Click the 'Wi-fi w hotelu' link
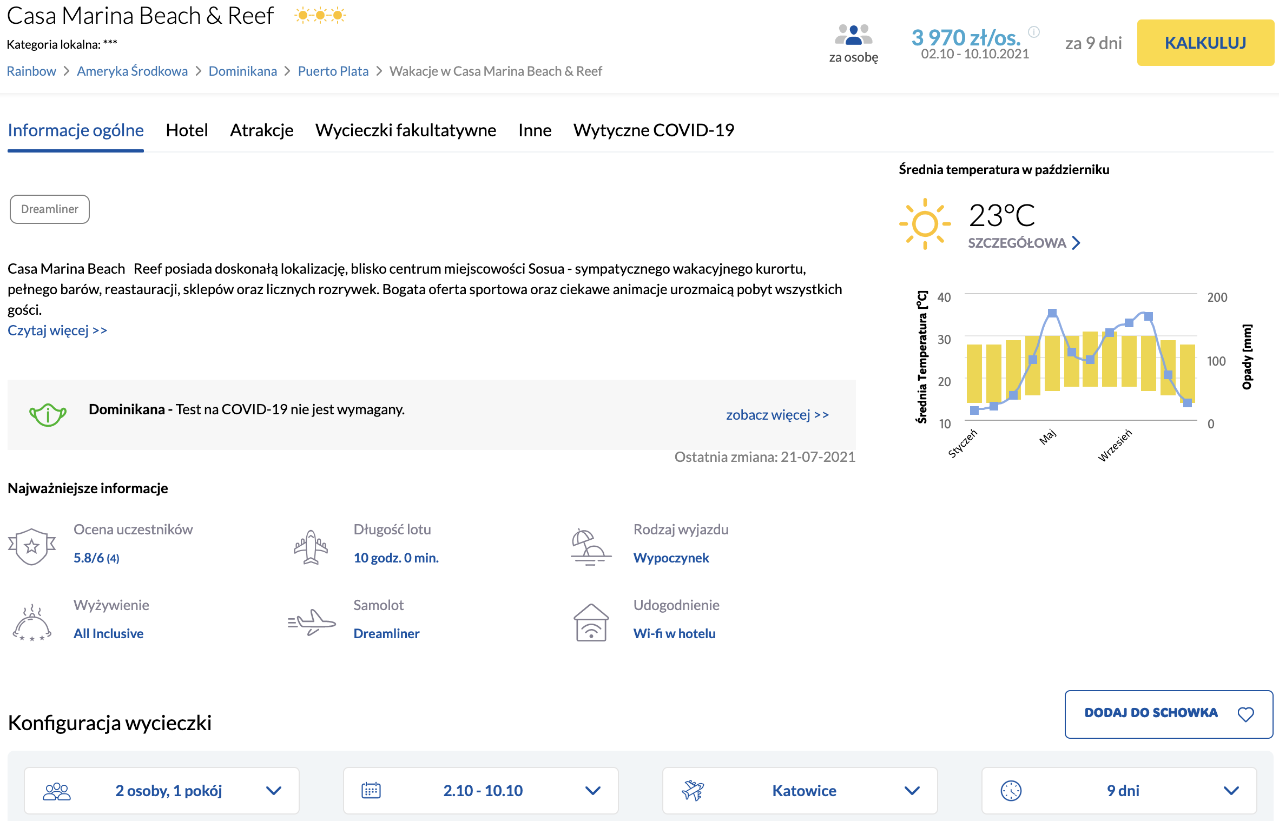The image size is (1279, 821). [x=675, y=634]
